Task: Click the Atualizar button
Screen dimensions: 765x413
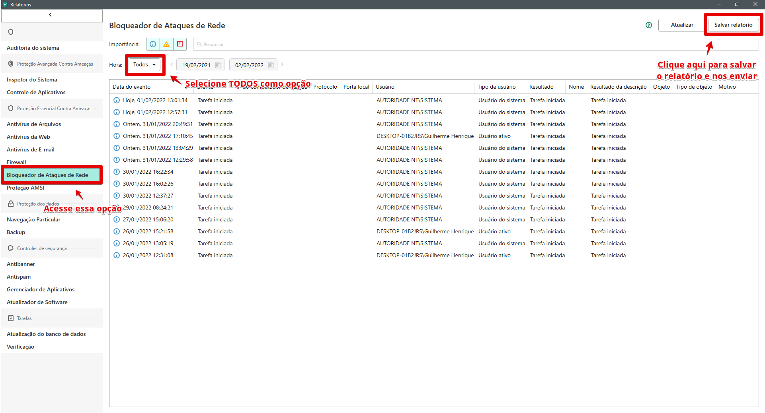Action: pos(682,25)
